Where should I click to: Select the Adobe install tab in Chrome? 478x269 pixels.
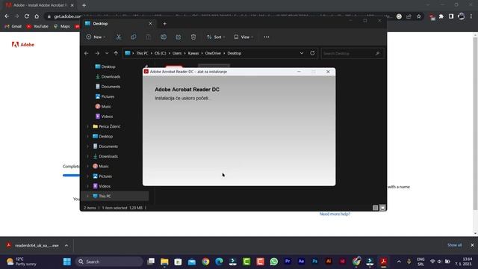click(x=40, y=5)
